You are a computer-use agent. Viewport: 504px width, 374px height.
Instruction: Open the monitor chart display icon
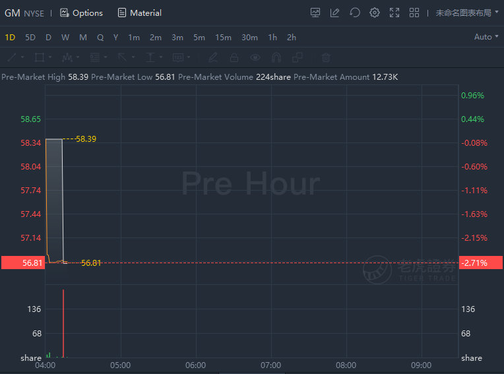pos(315,13)
